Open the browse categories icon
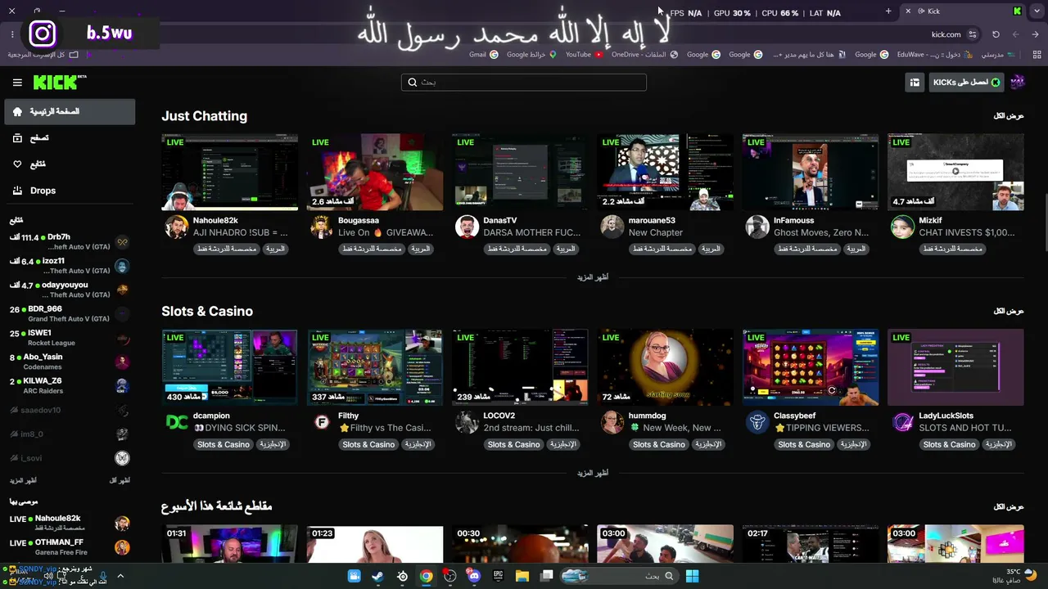1048x589 pixels. [x=17, y=138]
